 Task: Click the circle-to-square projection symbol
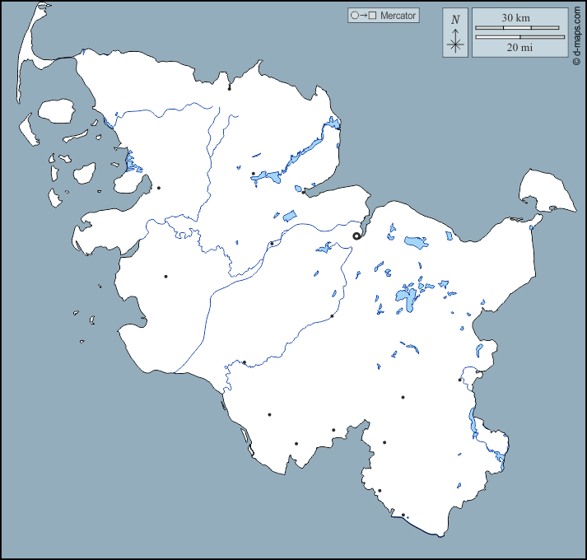click(364, 16)
